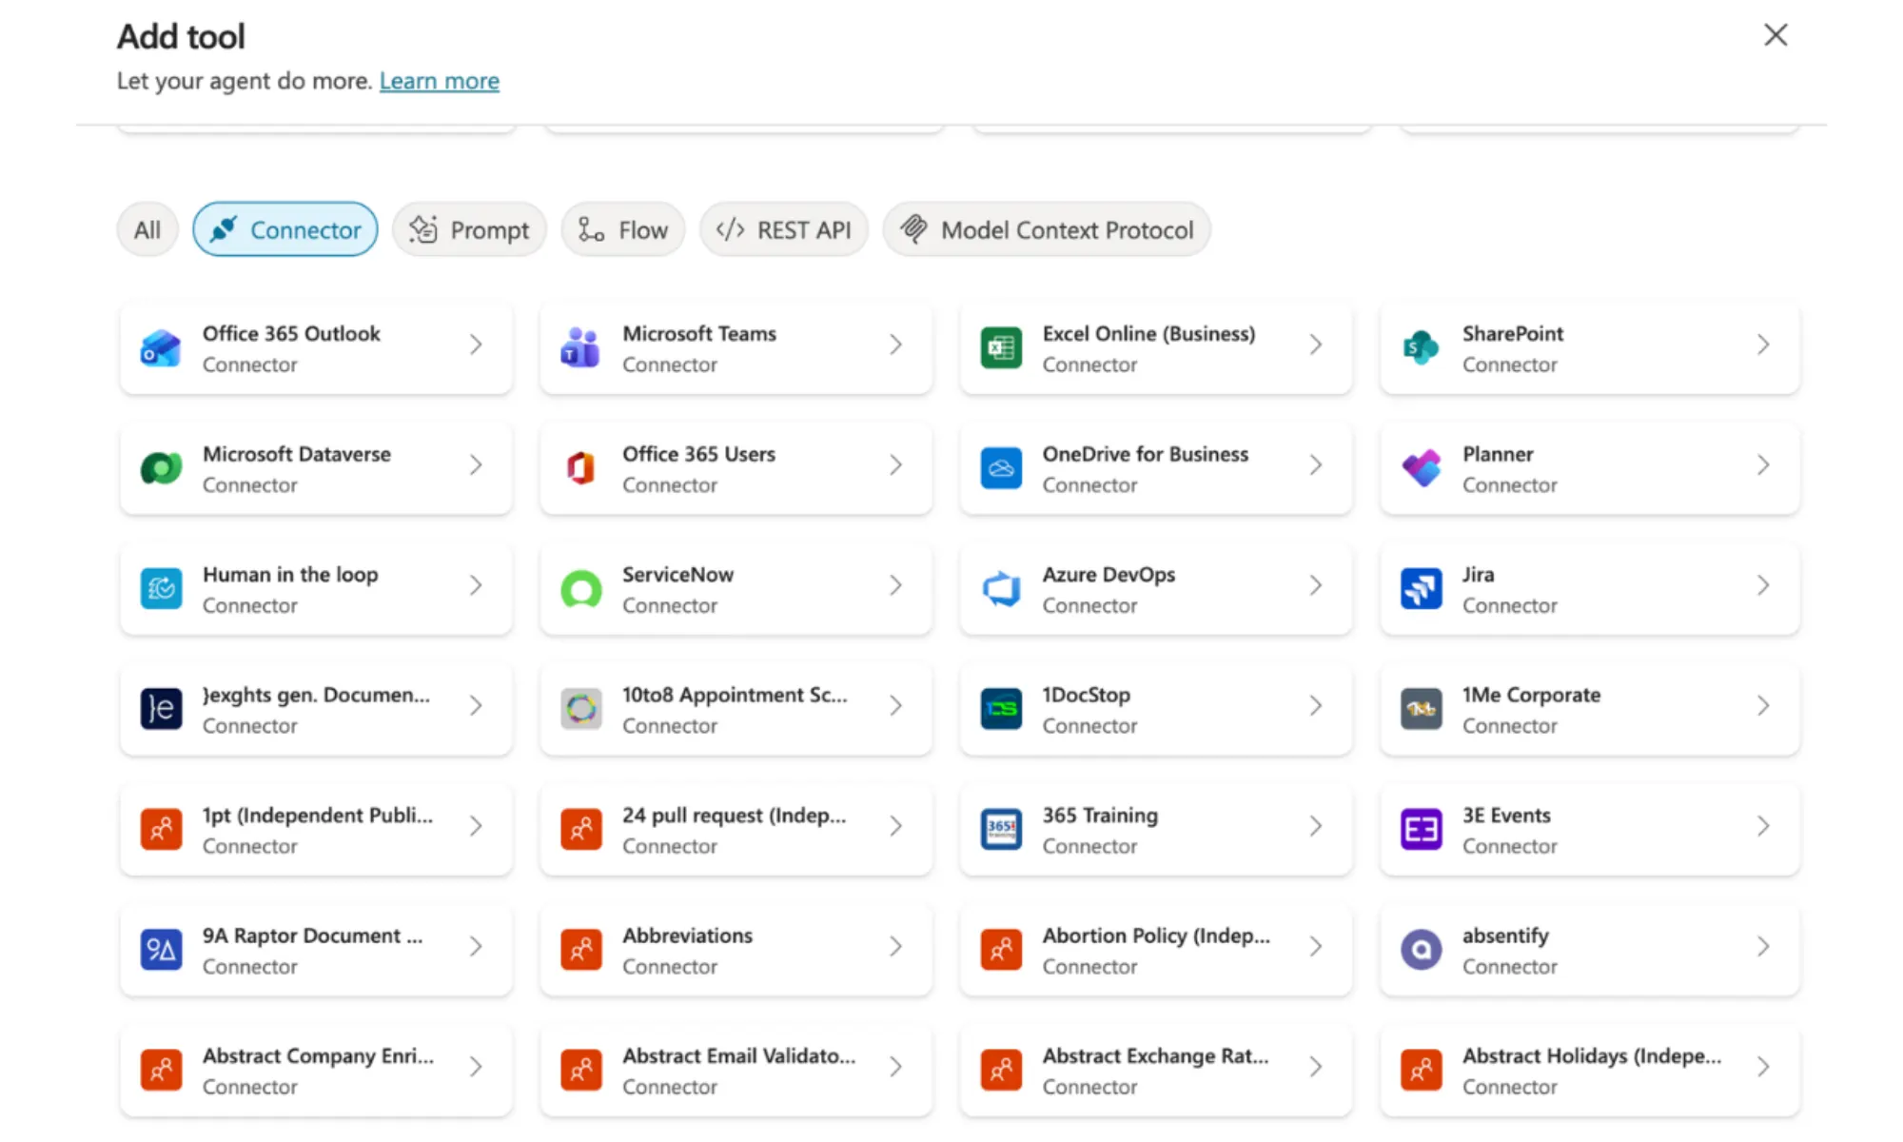Viewport: 1903px width, 1142px height.
Task: Expand the Microsoft Teams chevron
Action: [895, 345]
